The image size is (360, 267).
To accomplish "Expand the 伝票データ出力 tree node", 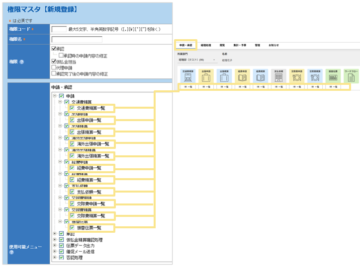I will tap(54, 246).
